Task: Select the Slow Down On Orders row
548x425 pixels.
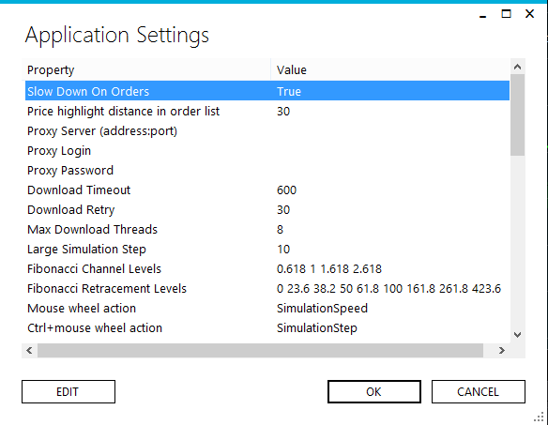Action: 267,91
